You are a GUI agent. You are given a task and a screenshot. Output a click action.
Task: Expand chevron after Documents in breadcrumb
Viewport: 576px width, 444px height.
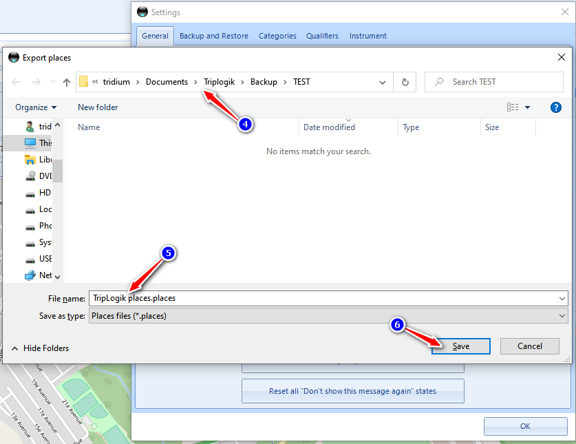click(196, 82)
